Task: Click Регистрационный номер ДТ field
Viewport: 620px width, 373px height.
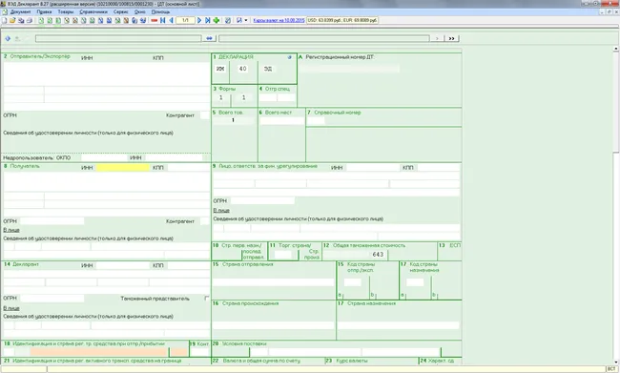Action: (349, 69)
